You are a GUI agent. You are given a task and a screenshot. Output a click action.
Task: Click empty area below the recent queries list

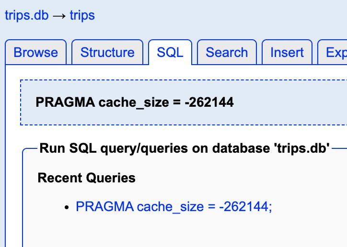click(182, 232)
